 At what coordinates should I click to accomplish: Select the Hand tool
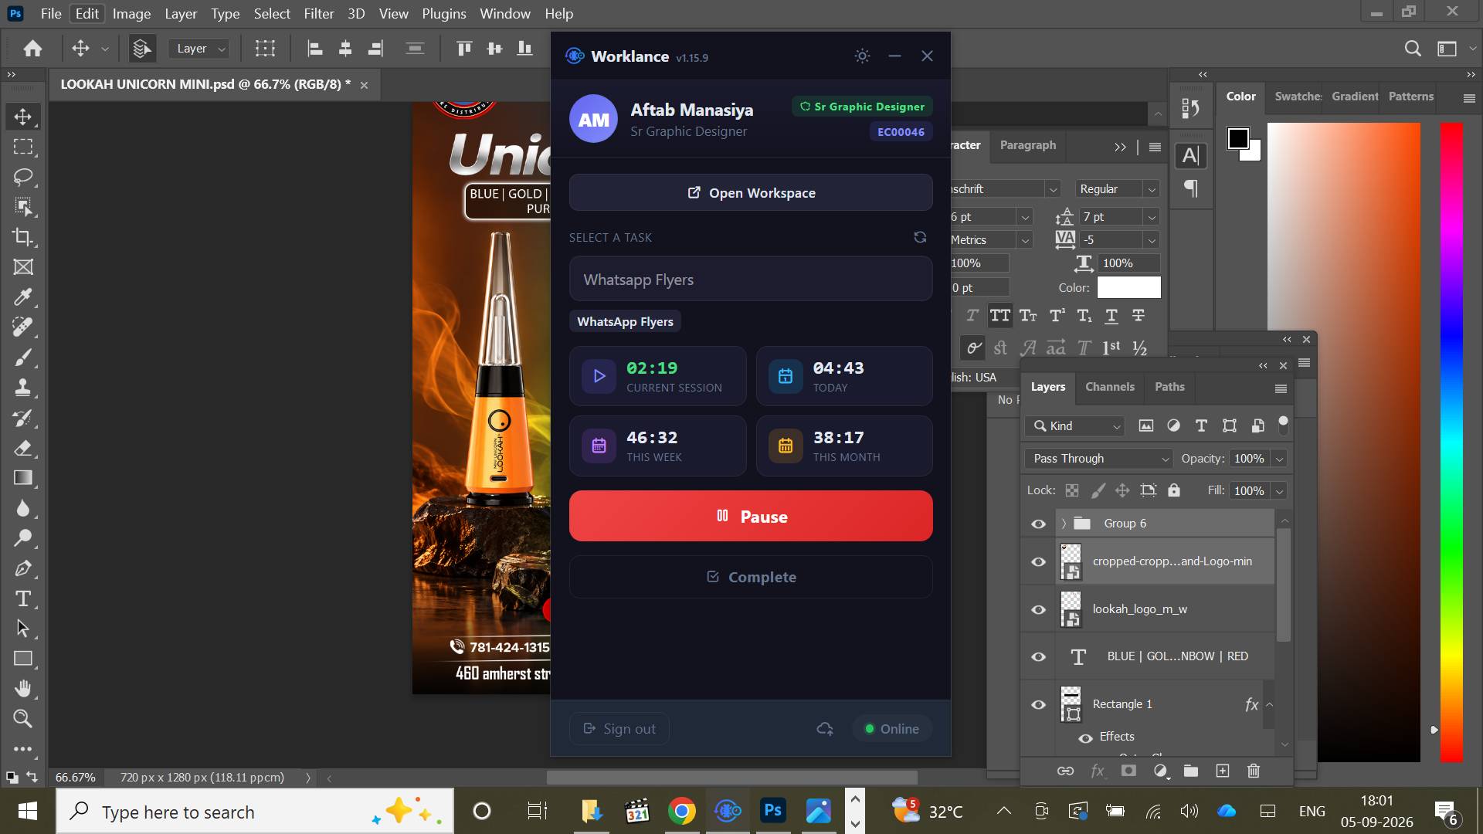point(23,688)
